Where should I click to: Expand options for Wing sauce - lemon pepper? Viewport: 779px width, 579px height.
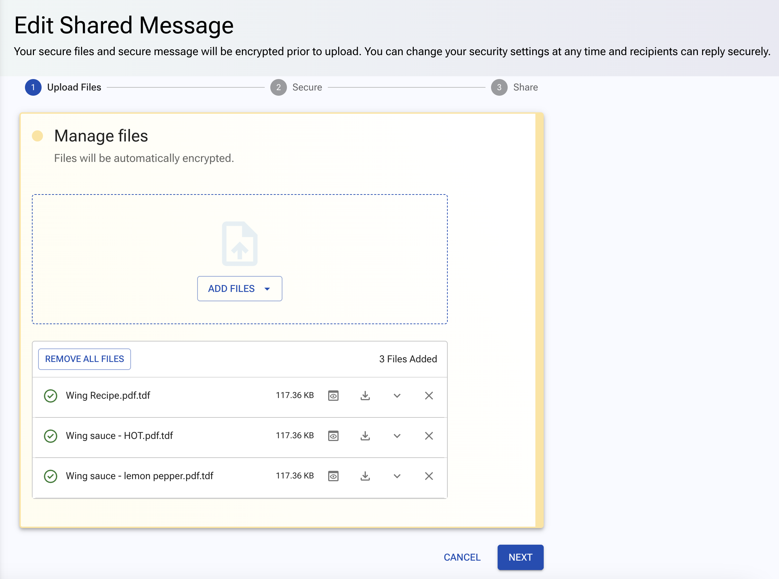(x=397, y=476)
